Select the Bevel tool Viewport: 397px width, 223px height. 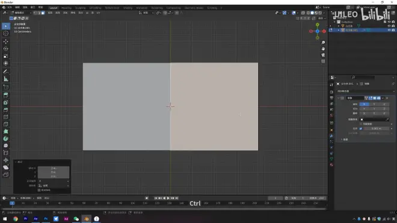pyautogui.click(x=6, y=110)
